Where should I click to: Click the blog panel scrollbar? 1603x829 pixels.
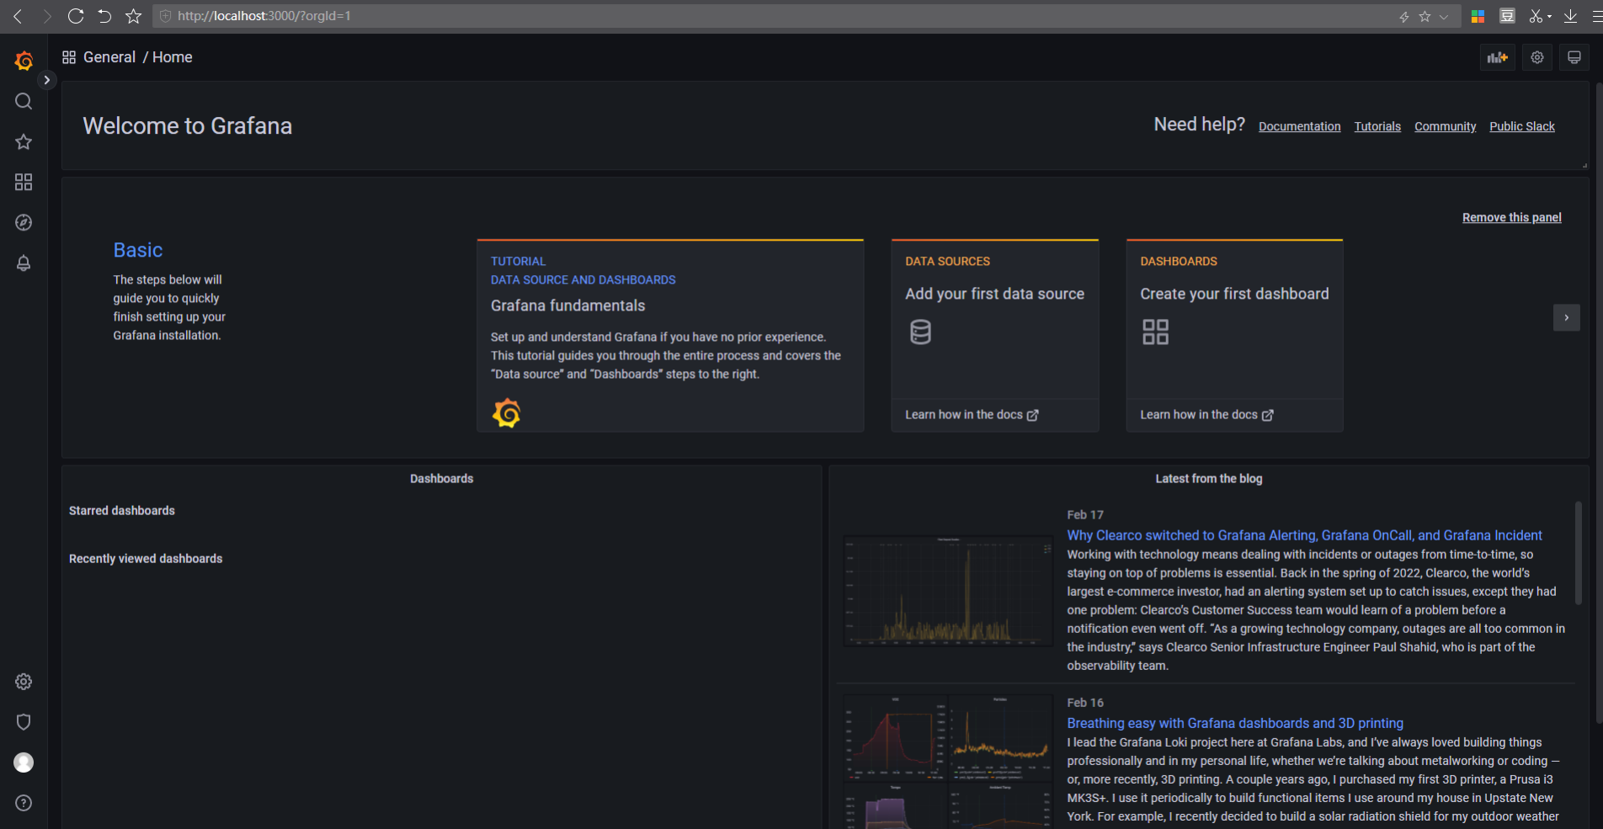click(x=1579, y=552)
